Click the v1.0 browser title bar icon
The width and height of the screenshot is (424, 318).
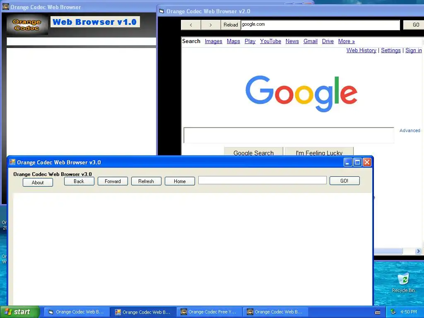point(6,7)
